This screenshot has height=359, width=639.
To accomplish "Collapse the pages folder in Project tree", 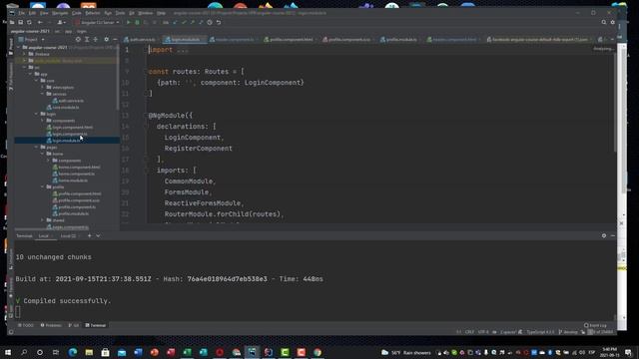I will pyautogui.click(x=36, y=147).
